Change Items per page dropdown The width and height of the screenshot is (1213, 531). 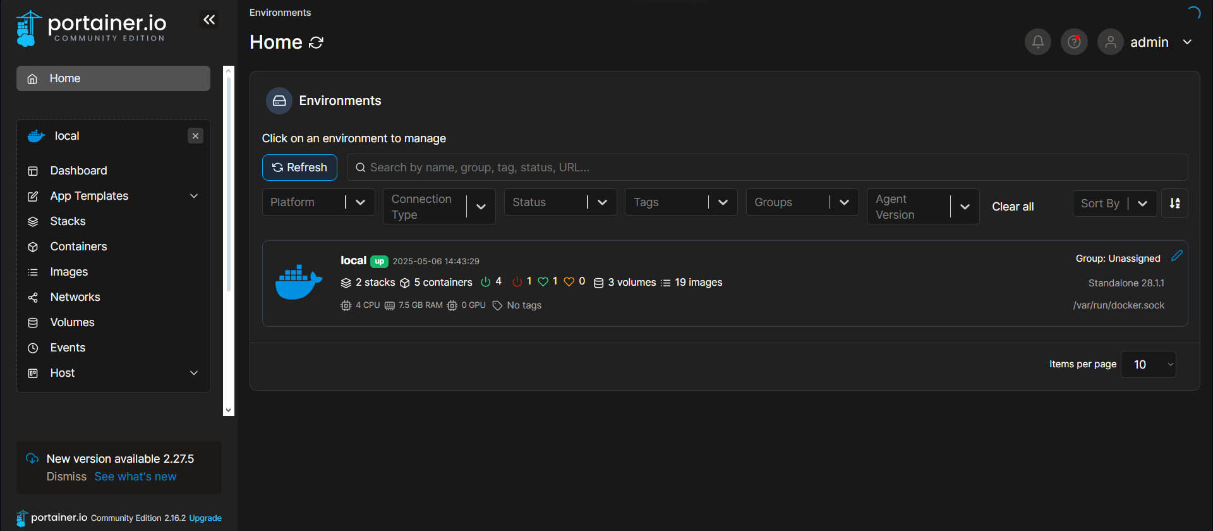click(1148, 364)
